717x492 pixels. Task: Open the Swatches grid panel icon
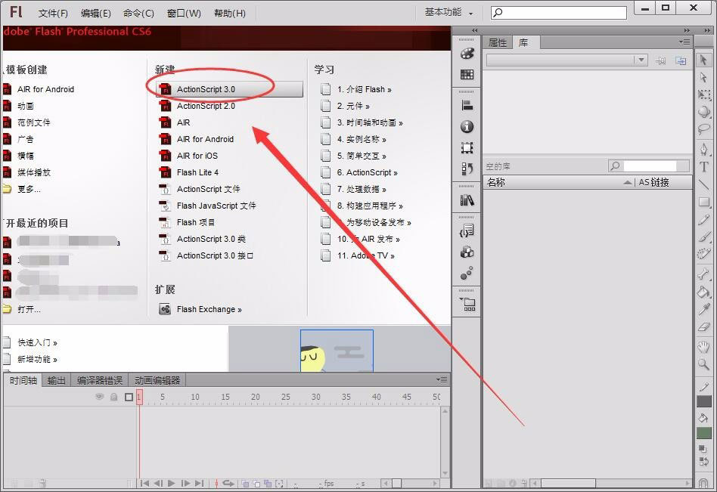467,75
